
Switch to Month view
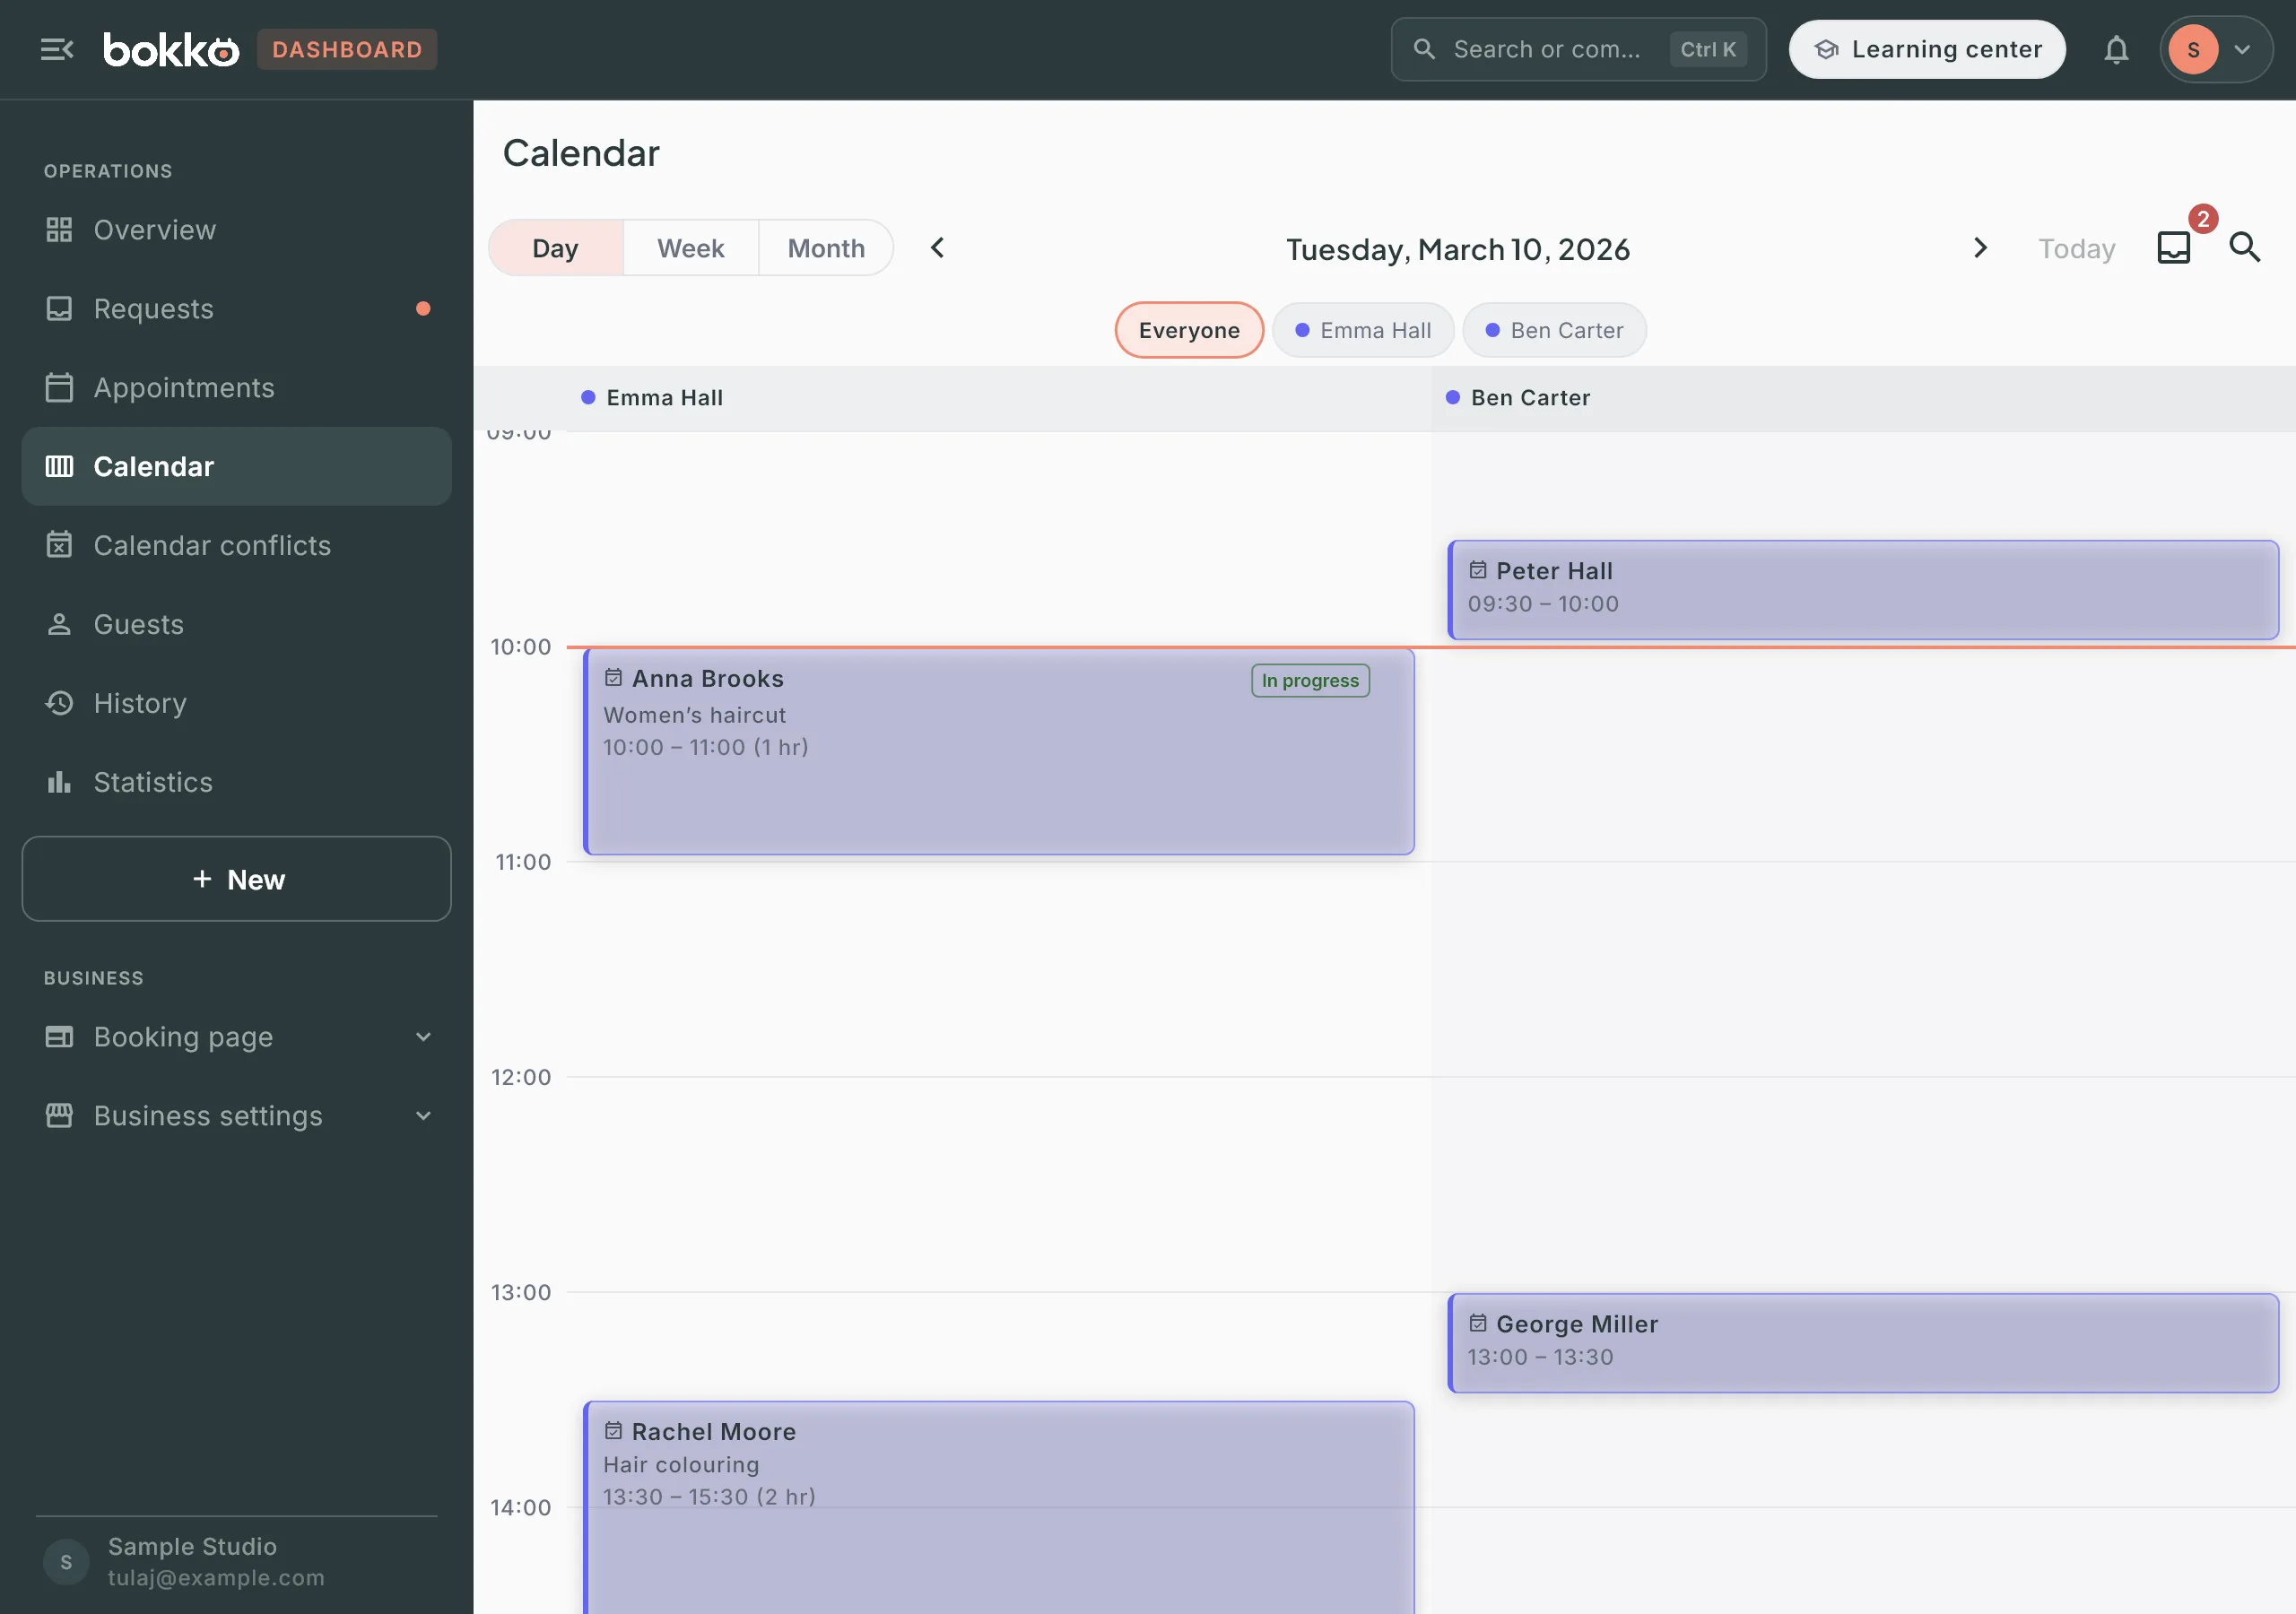coord(826,248)
